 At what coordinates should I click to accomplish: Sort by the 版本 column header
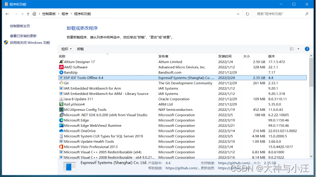point(287,56)
